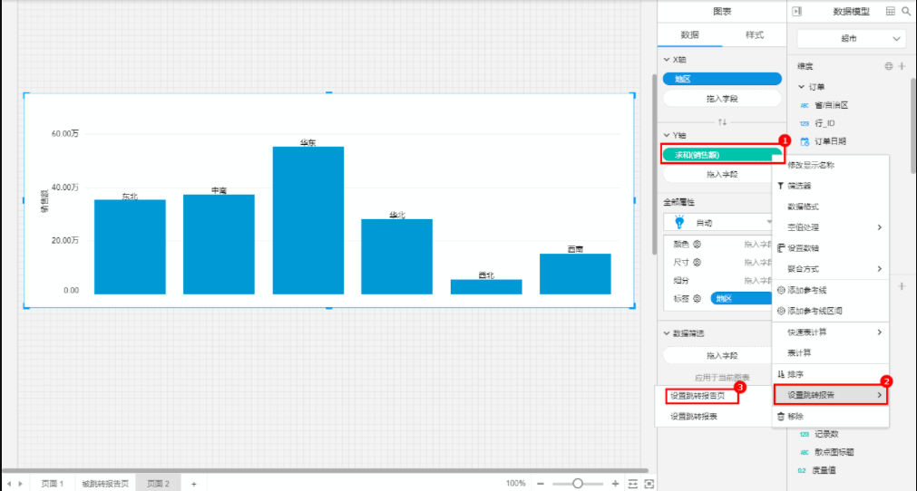Choose 移除 from the context menu
The height and width of the screenshot is (491, 917).
(x=831, y=417)
